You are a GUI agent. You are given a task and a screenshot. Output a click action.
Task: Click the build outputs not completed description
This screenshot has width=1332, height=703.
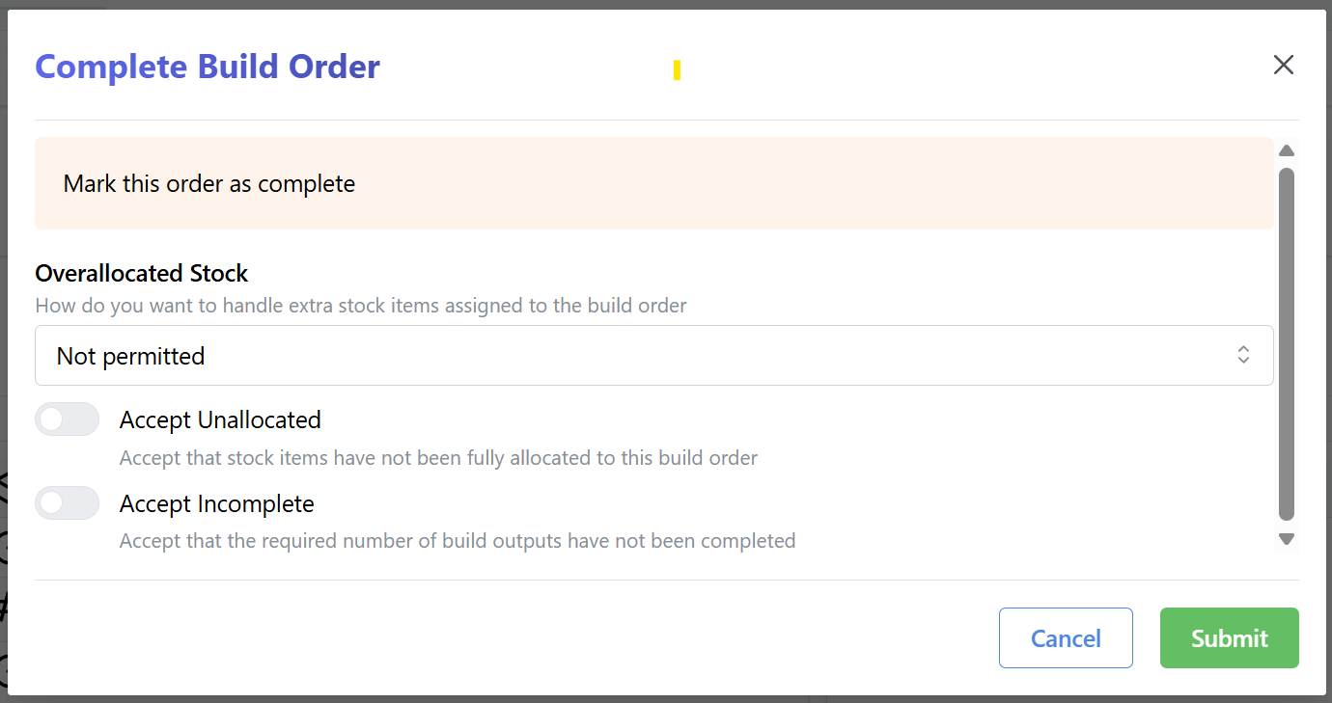(x=458, y=541)
